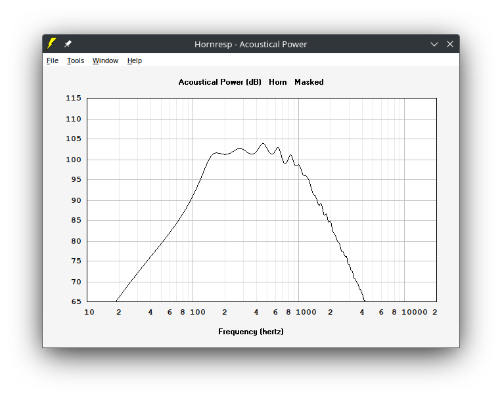This screenshot has width=502, height=398.
Task: Click the response curve peak near 450 Hz
Action: (263, 144)
